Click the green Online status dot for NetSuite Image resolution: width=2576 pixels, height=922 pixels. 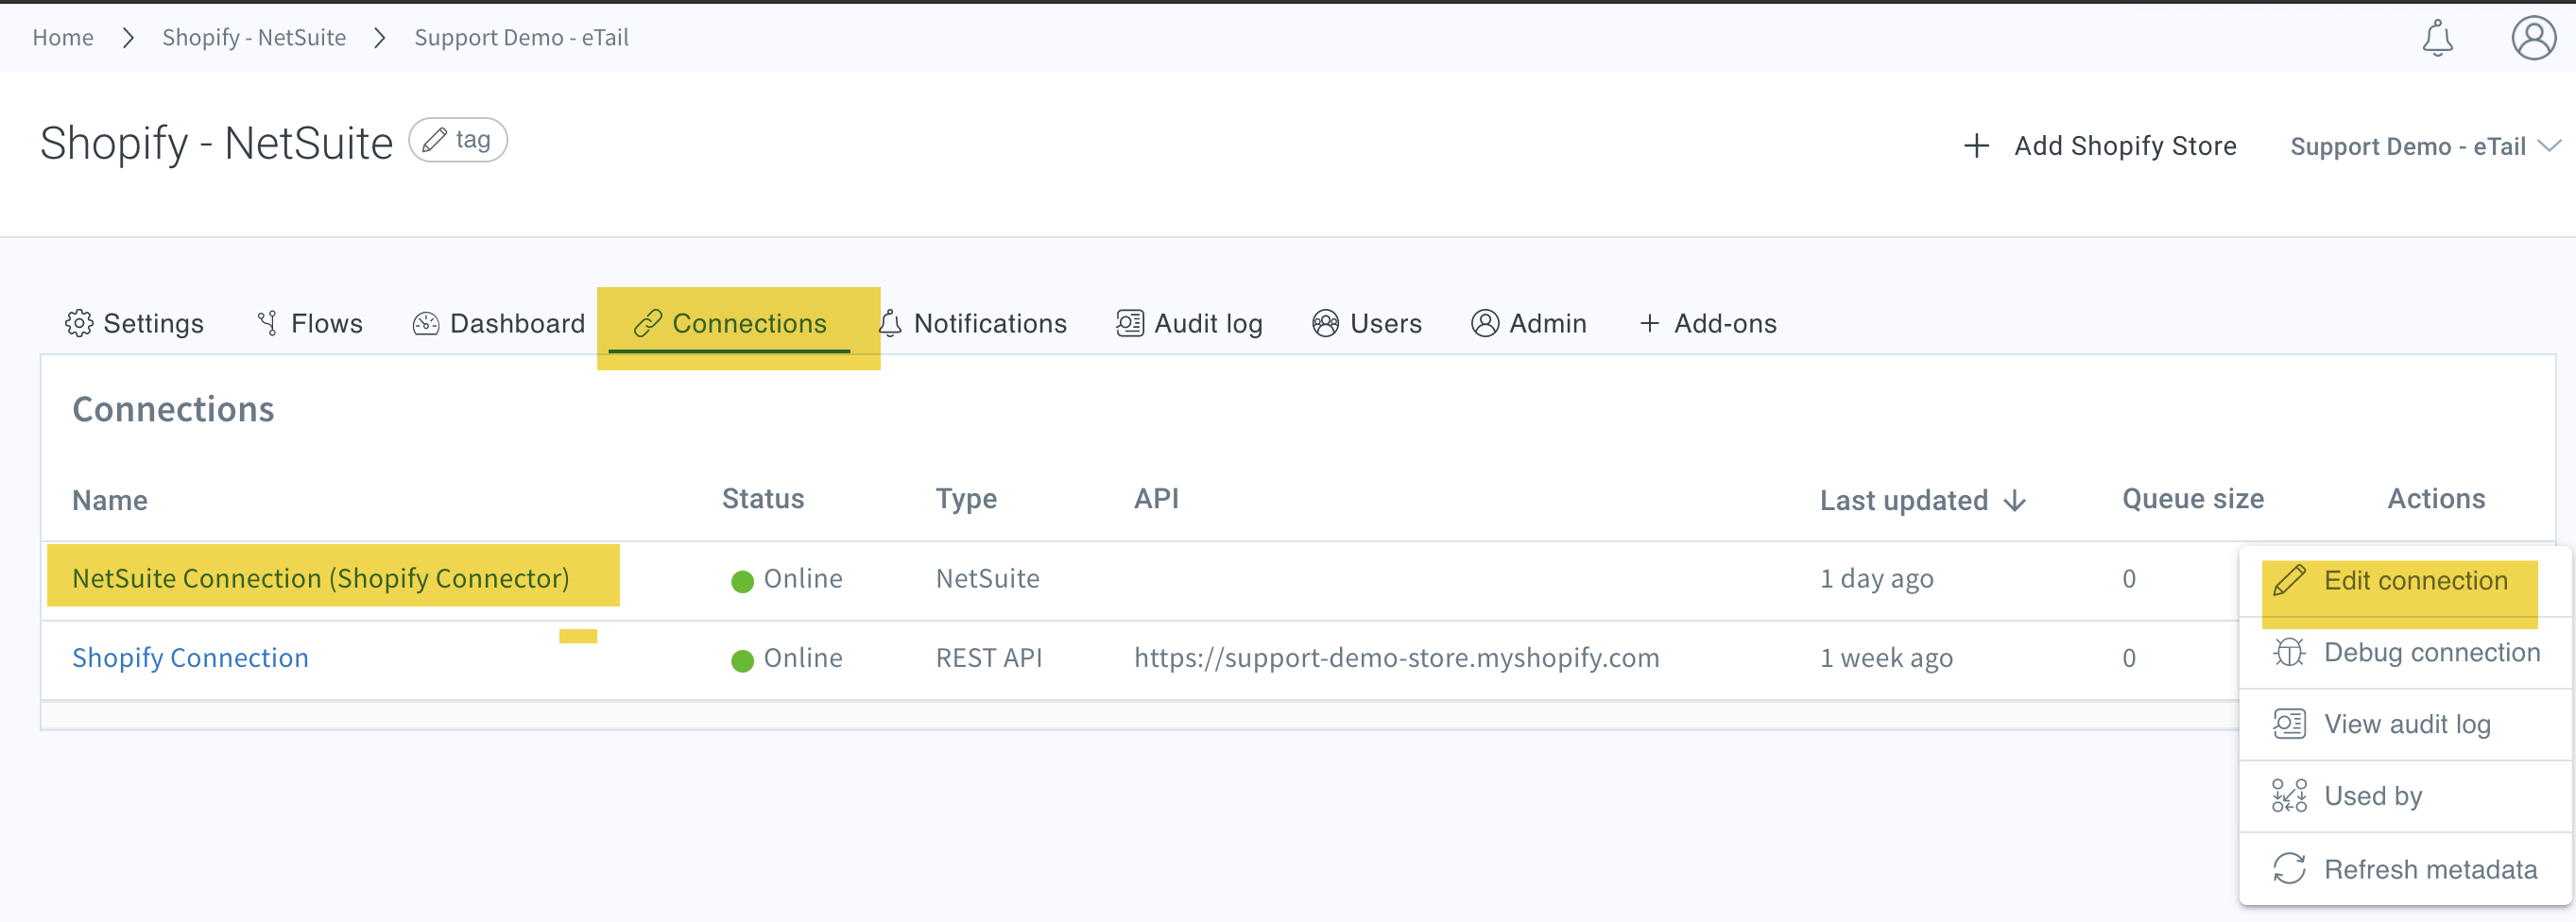point(742,580)
